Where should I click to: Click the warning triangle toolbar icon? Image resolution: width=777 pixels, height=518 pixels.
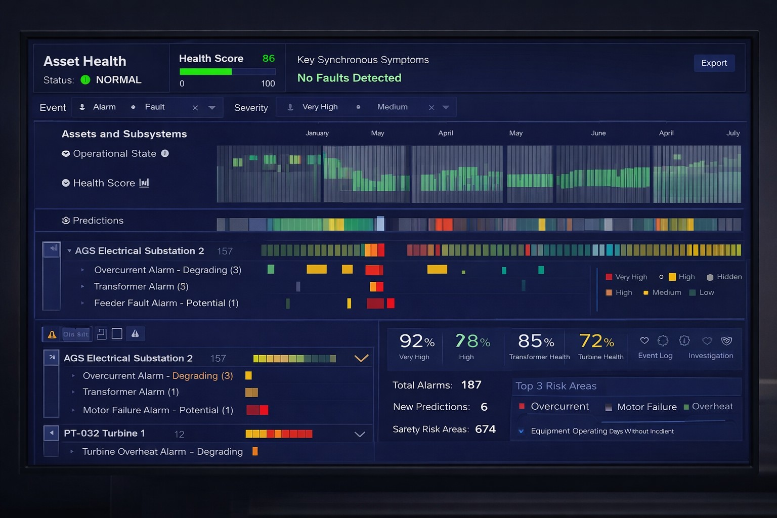135,334
